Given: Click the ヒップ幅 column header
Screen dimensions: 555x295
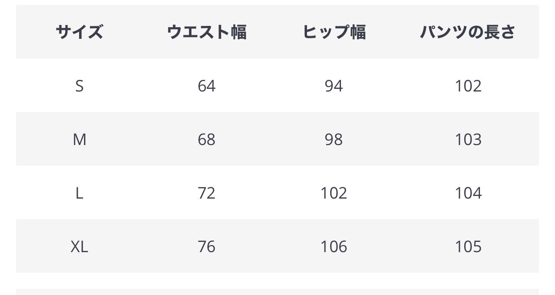Looking at the screenshot, I should (334, 32).
